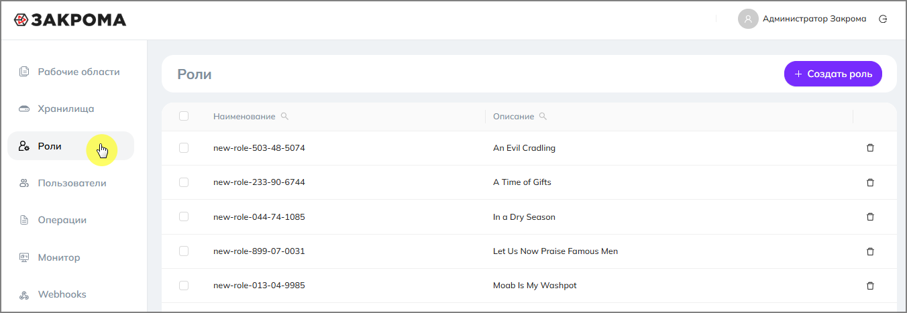Search by Наименование using magnifier icon
Image resolution: width=907 pixels, height=313 pixels.
point(284,116)
